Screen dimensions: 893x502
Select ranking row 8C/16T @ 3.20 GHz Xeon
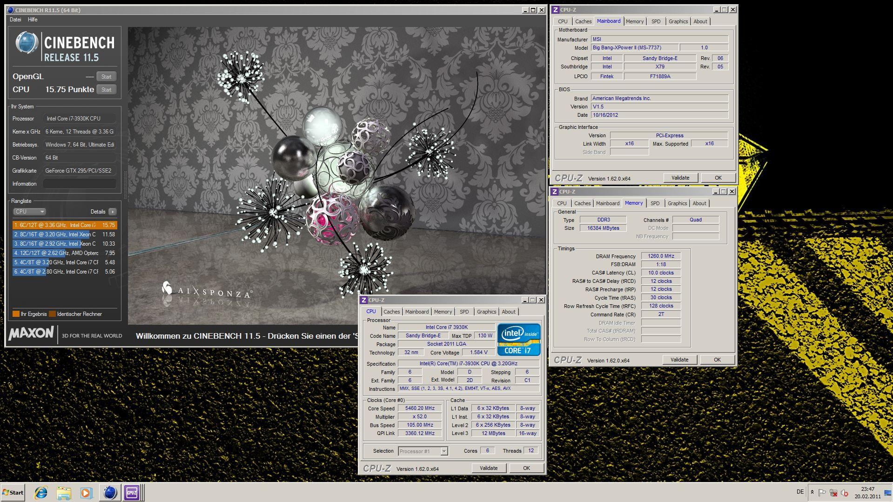point(65,234)
